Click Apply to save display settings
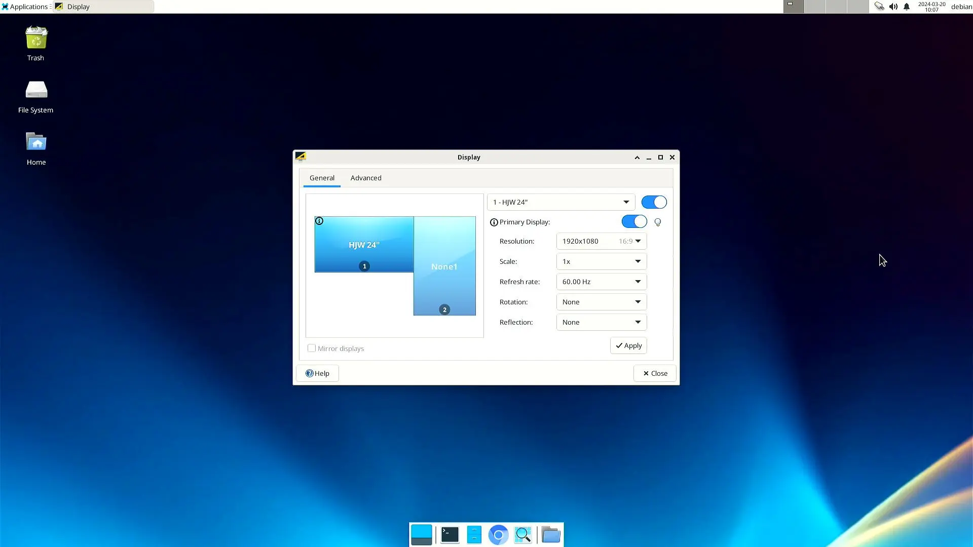Viewport: 973px width, 547px height. pyautogui.click(x=628, y=344)
